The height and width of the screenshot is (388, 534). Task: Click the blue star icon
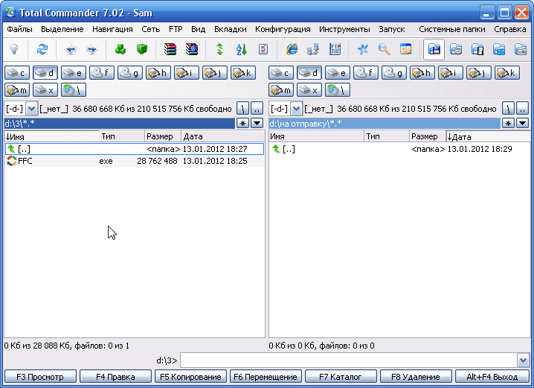point(363,49)
